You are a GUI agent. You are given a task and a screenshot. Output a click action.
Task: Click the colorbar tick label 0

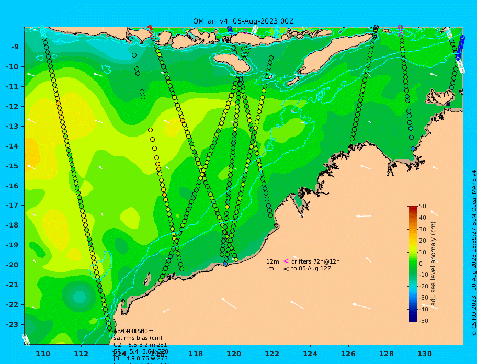pos(421,264)
